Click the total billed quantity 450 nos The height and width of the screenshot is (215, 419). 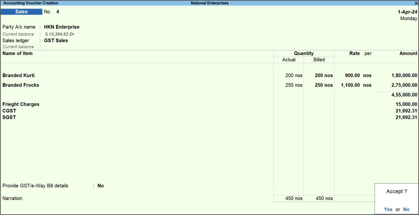[x=324, y=198]
